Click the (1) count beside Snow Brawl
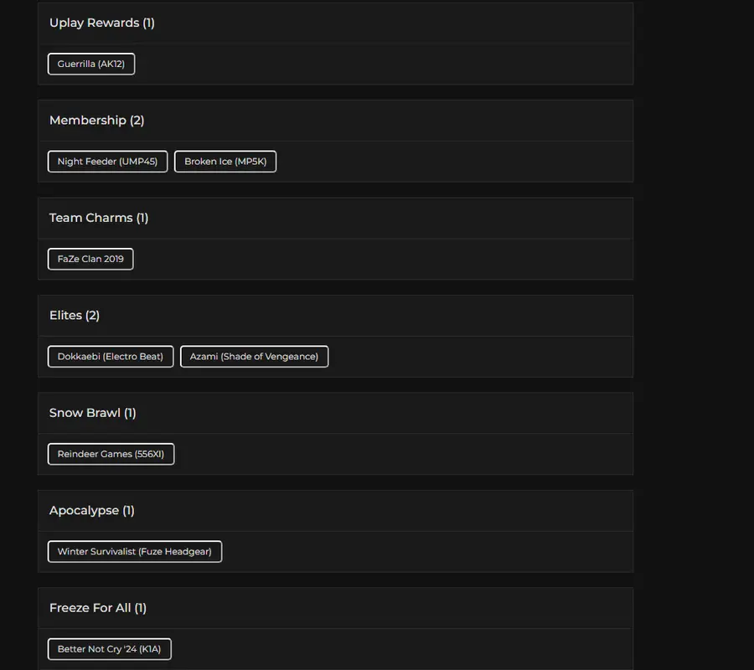754x670 pixels. [130, 413]
